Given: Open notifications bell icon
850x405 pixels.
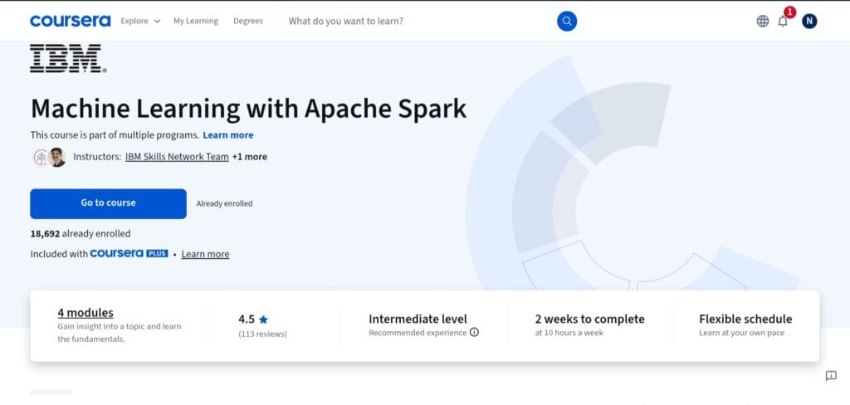Looking at the screenshot, I should pos(783,21).
